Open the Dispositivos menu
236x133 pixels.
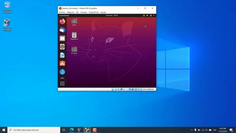[94, 12]
